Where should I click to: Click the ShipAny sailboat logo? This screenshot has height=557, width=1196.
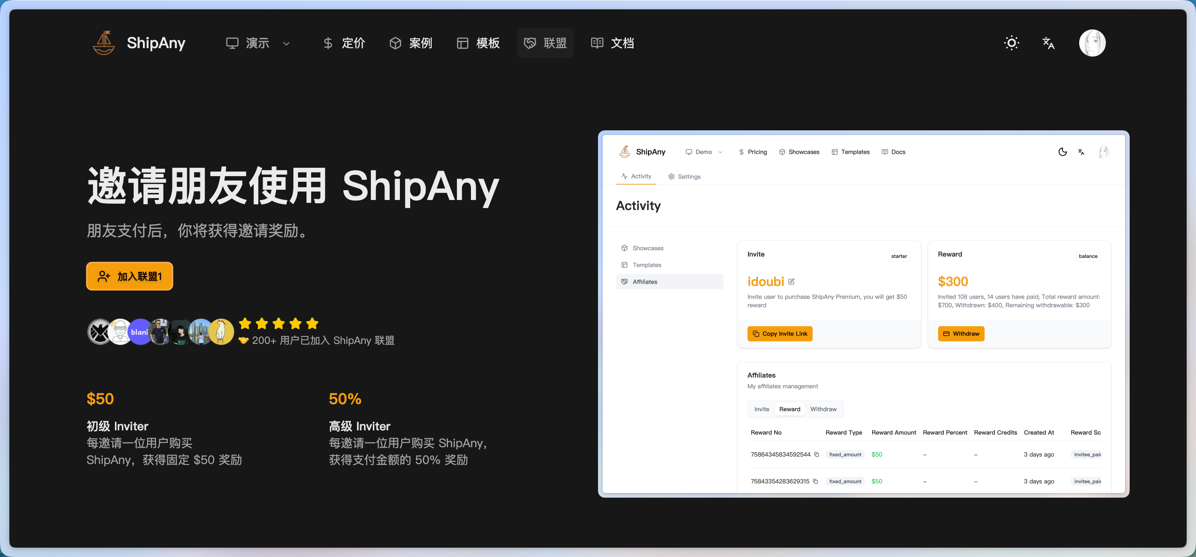coord(104,43)
